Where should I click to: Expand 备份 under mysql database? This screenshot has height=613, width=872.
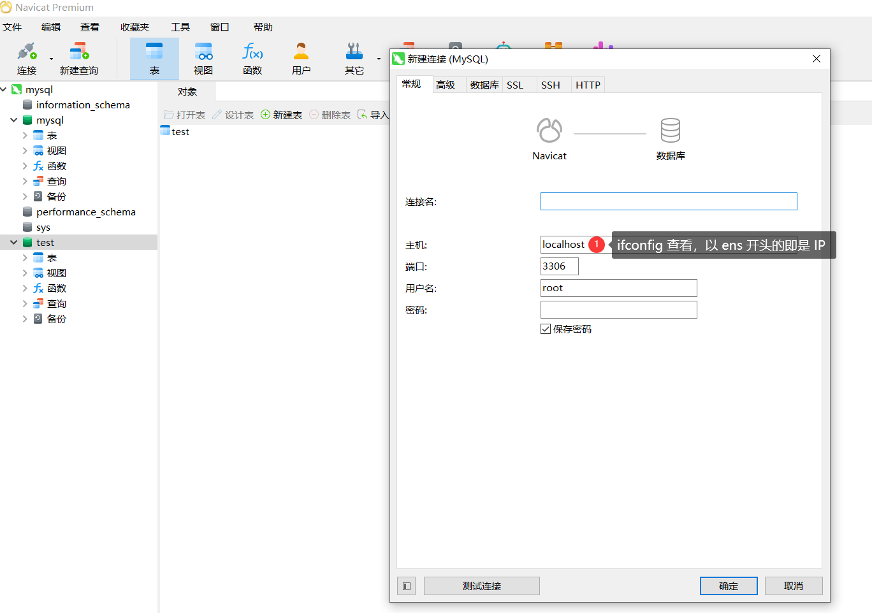click(x=25, y=196)
